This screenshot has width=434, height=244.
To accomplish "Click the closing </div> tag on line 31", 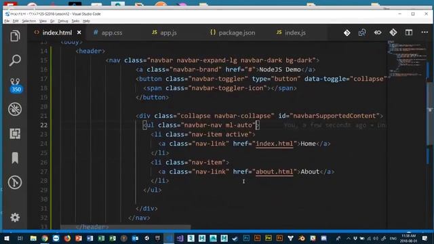I will [146, 208].
